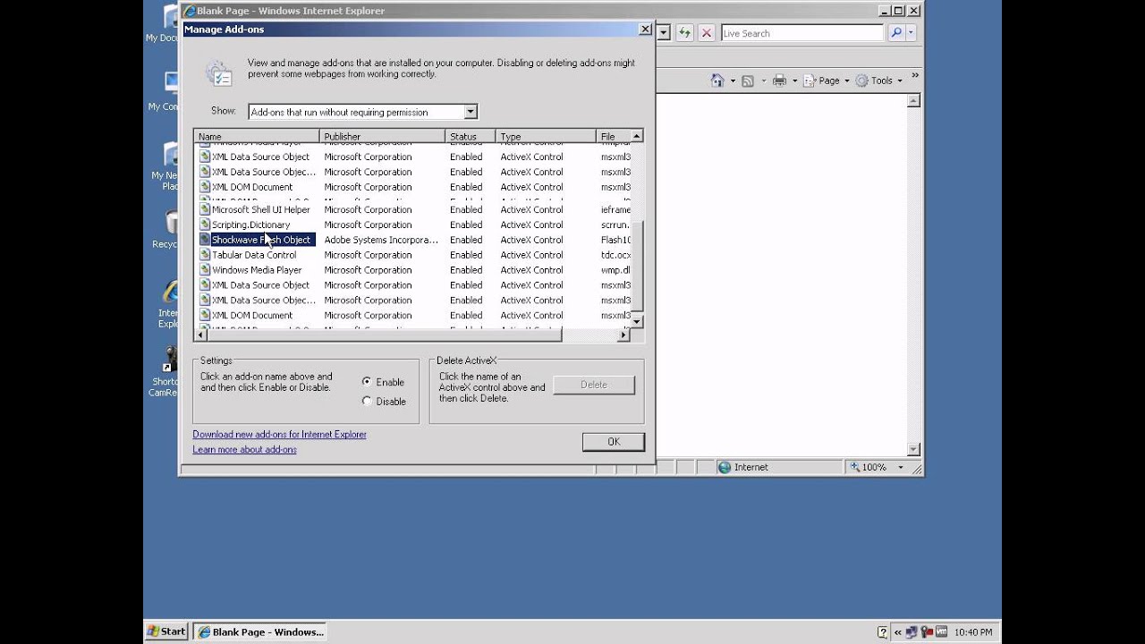Sort list by Type column header
The width and height of the screenshot is (1145, 644).
point(546,136)
